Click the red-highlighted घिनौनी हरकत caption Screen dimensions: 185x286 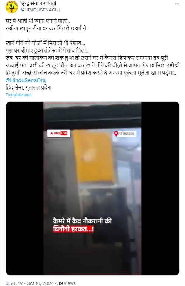click(x=73, y=229)
